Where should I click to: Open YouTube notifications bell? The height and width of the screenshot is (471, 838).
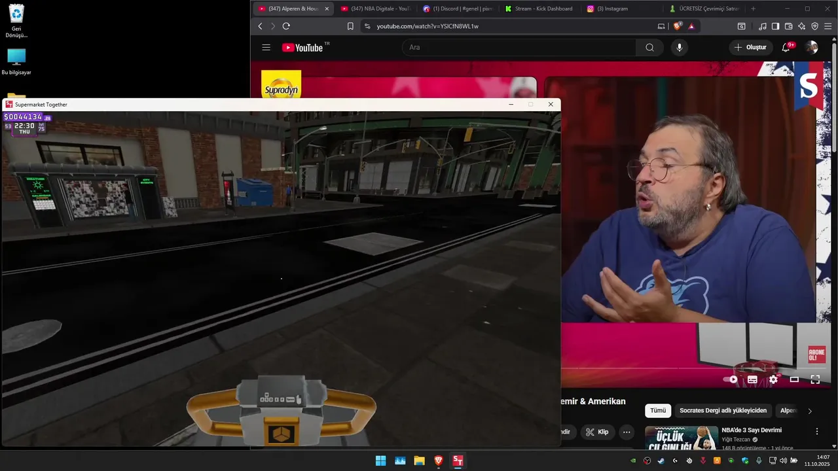[x=786, y=47]
